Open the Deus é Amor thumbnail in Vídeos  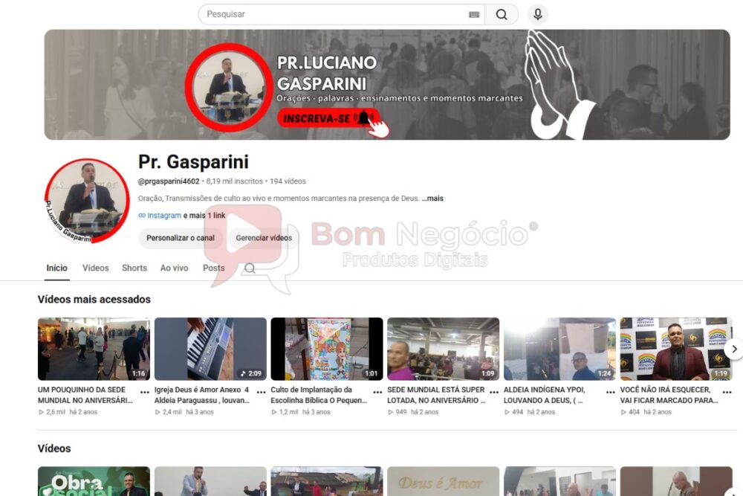(x=443, y=481)
